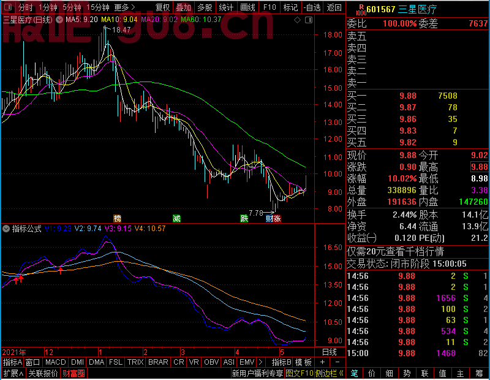Switch to the 15分钟 period
This screenshot has width=490, height=380.
(x=98, y=7)
